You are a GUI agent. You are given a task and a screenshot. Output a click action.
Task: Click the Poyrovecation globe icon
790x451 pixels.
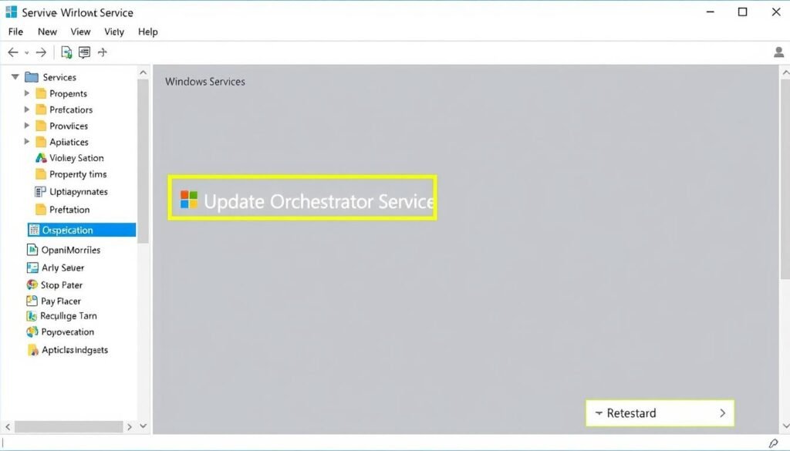pos(32,332)
